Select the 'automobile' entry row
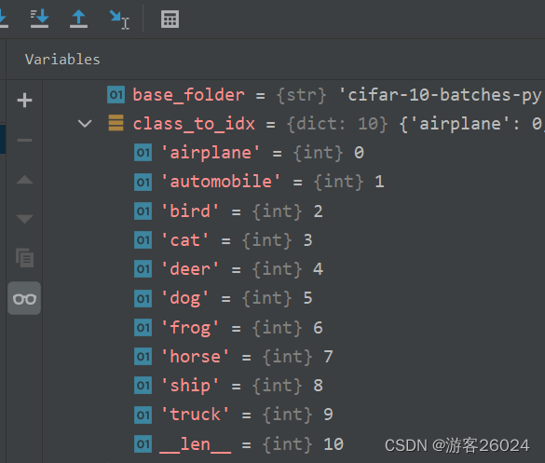Screen dimensions: 545x463 coord(293,182)
